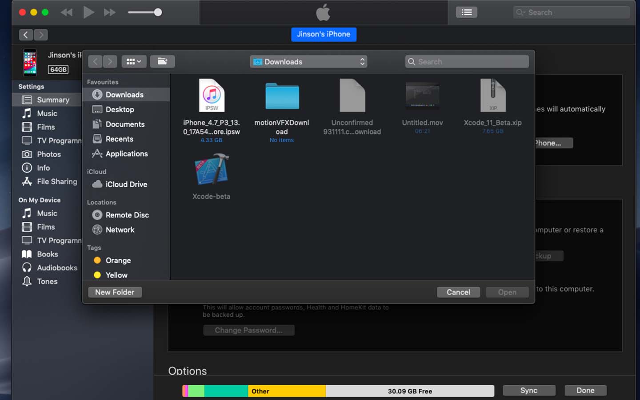Go back in the file dialog

tap(95, 62)
